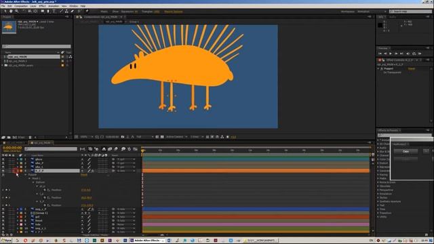Open the Layer menu
This screenshot has width=434, height=244.
pyautogui.click(x=33, y=6)
